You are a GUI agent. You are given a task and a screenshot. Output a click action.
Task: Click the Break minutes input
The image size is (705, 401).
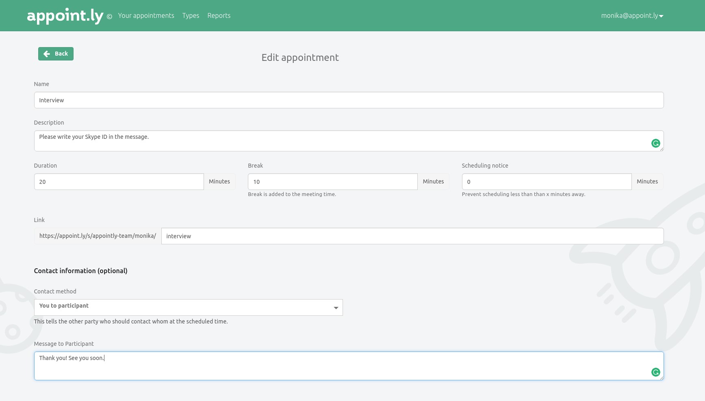[332, 182]
